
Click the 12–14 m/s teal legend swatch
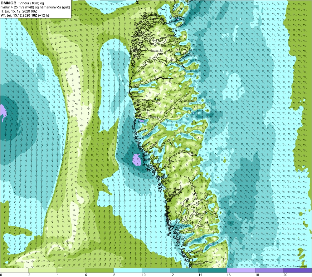[184, 270]
